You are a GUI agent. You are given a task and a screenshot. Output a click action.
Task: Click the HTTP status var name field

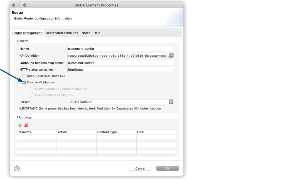click(120, 69)
